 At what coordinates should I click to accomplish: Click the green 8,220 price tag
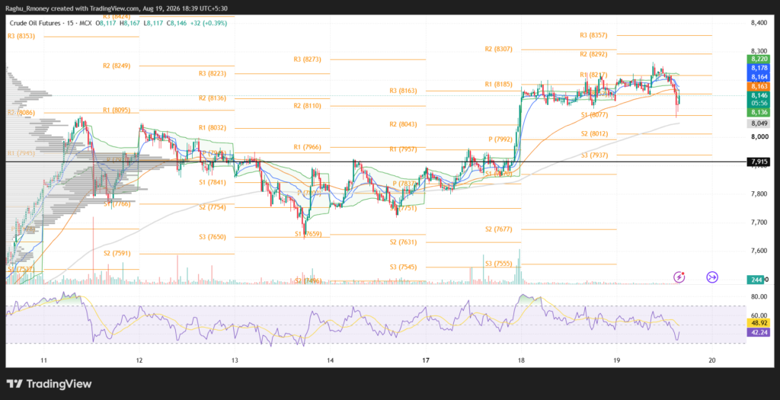point(759,59)
